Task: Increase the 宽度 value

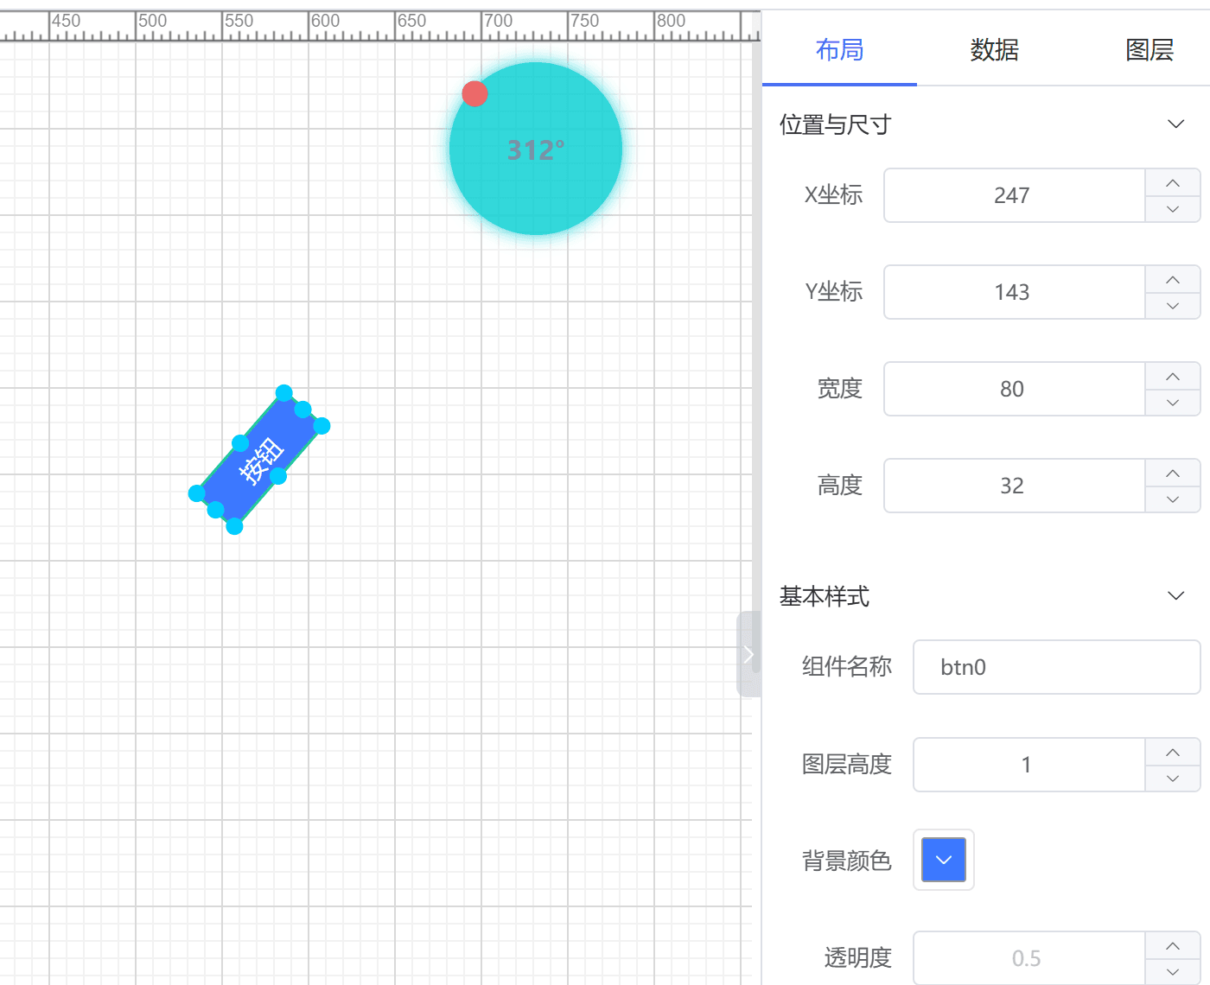Action: tap(1173, 376)
